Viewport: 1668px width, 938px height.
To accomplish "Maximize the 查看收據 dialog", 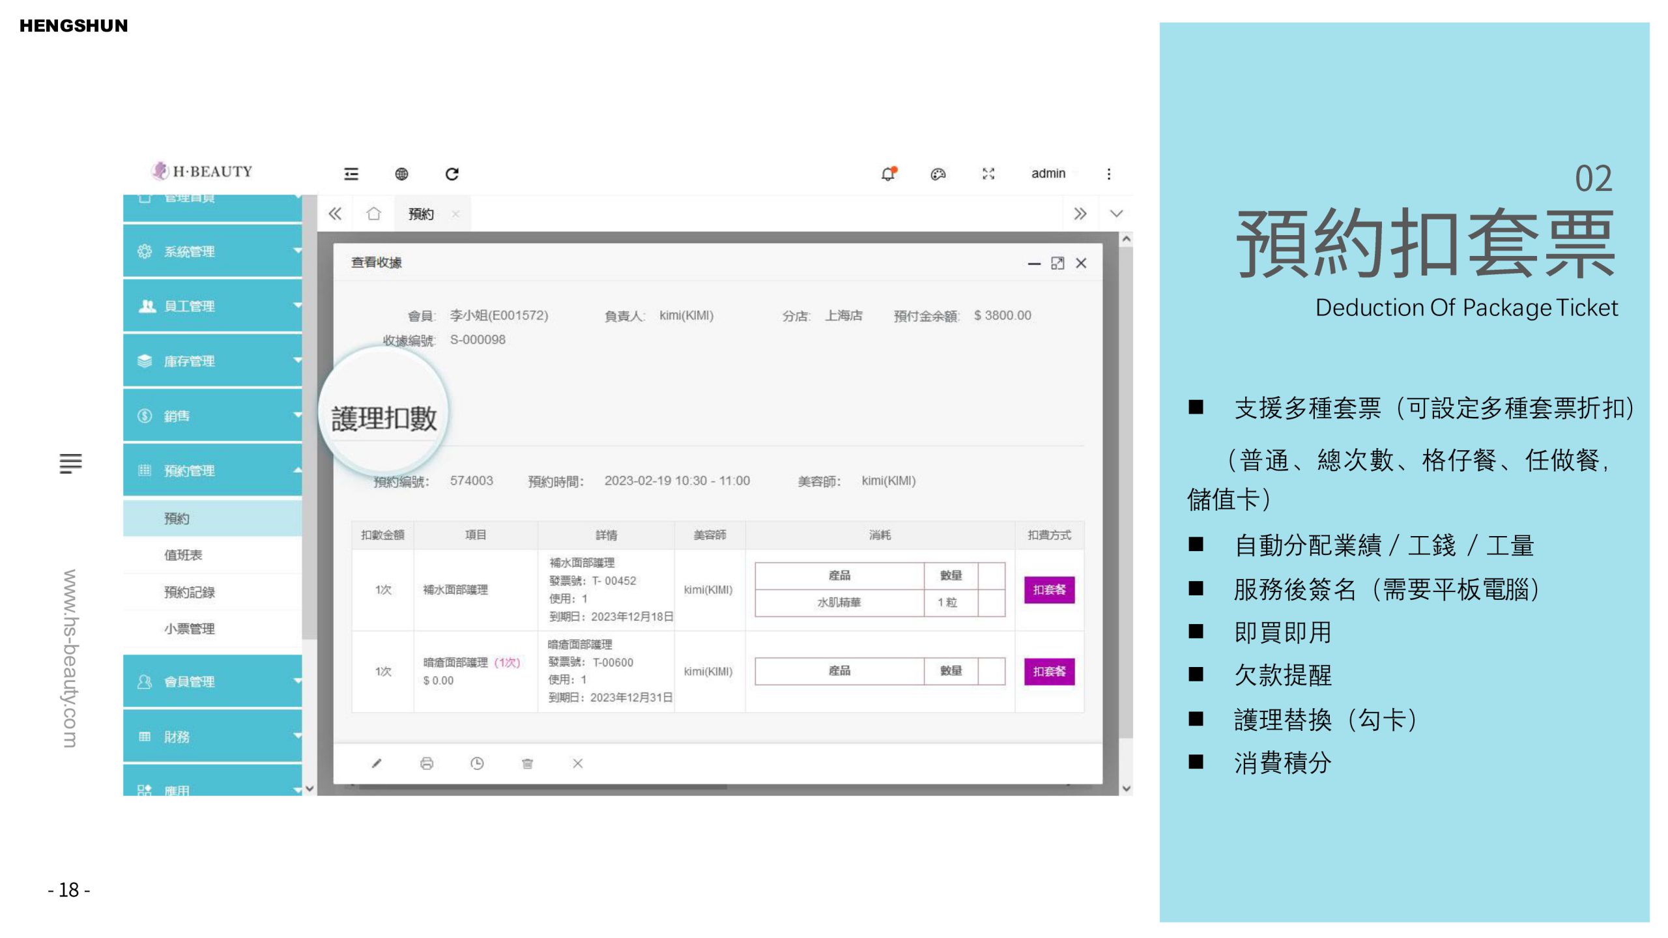I will click(1057, 263).
